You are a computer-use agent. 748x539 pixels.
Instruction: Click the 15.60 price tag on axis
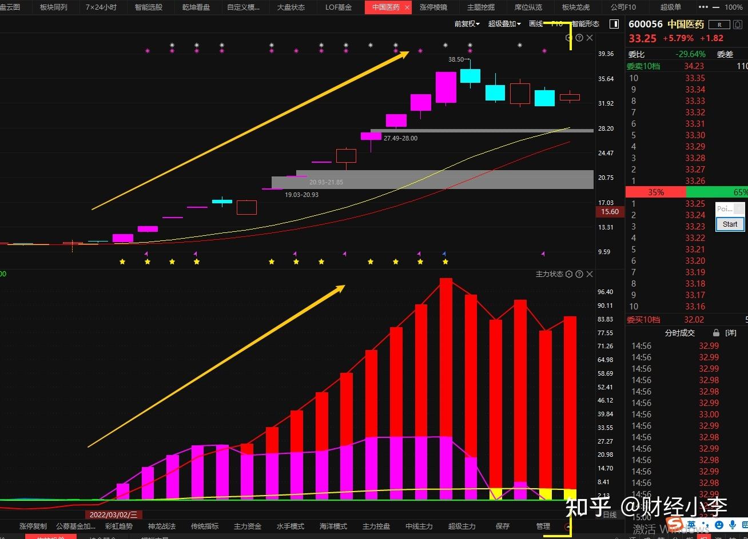tap(610, 211)
